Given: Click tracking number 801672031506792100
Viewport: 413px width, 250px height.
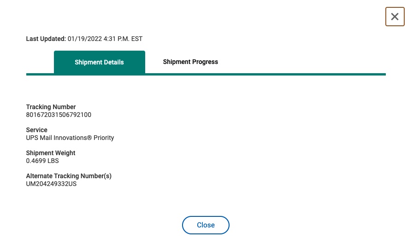Looking at the screenshot, I should [x=59, y=115].
